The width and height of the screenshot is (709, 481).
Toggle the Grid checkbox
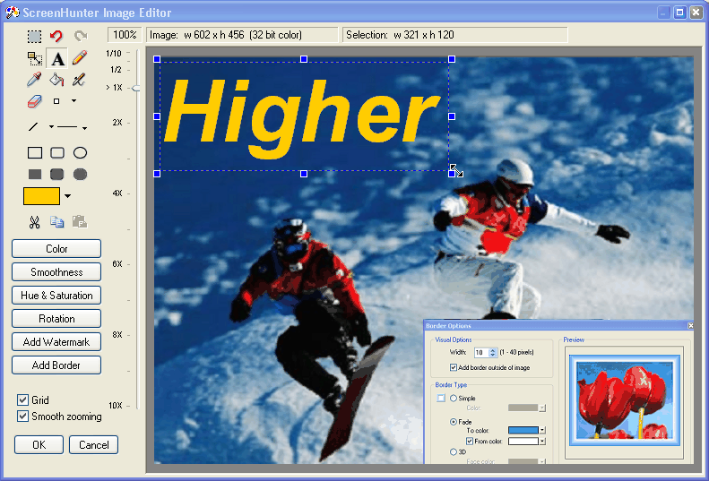23,400
